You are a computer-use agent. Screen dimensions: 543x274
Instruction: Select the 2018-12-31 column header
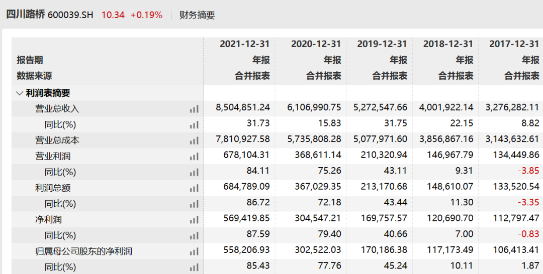[x=448, y=44]
